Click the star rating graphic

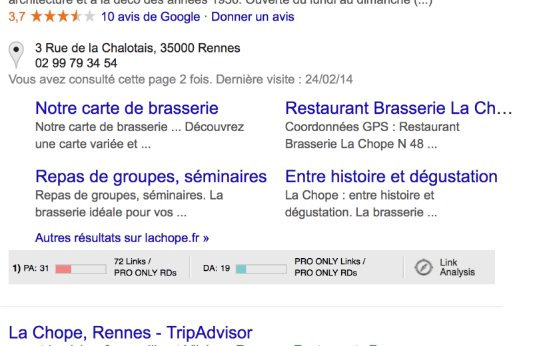click(63, 16)
